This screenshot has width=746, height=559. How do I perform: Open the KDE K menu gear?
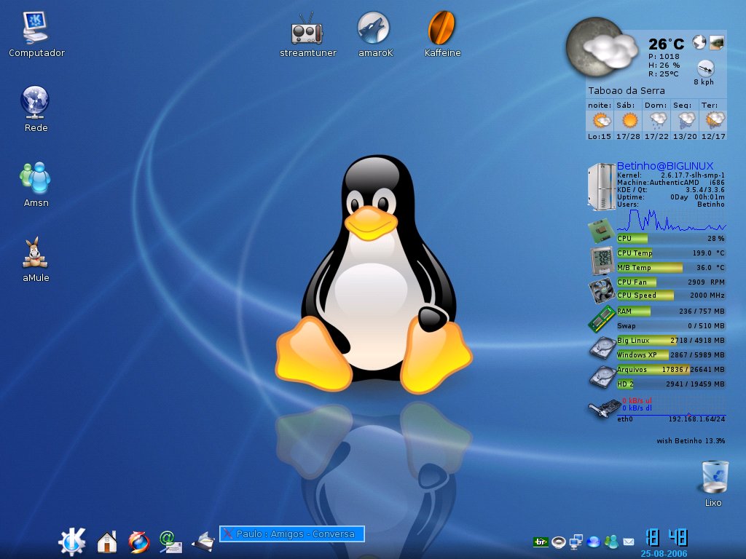pyautogui.click(x=72, y=542)
